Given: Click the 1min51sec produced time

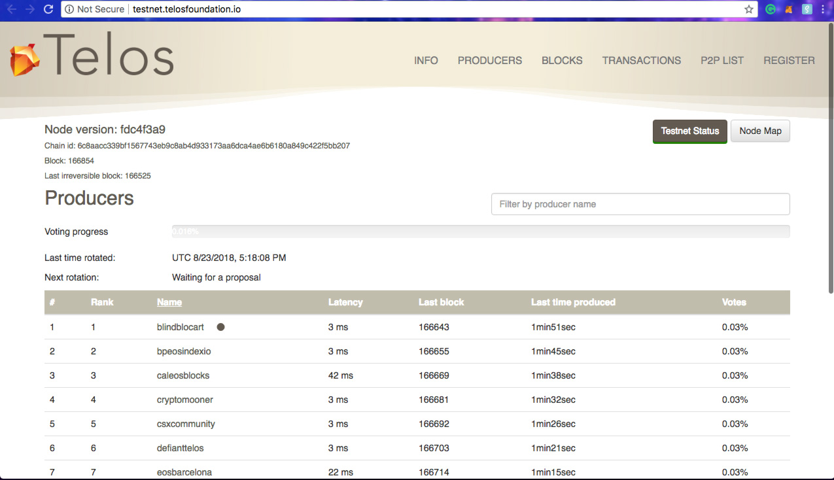Looking at the screenshot, I should (553, 327).
